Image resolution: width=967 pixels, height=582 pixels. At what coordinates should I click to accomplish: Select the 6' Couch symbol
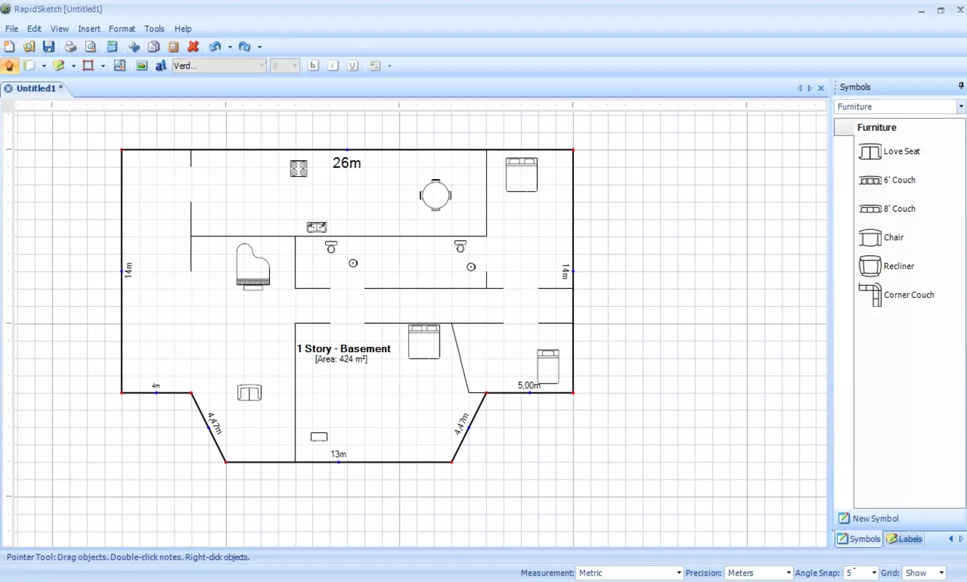(x=887, y=180)
